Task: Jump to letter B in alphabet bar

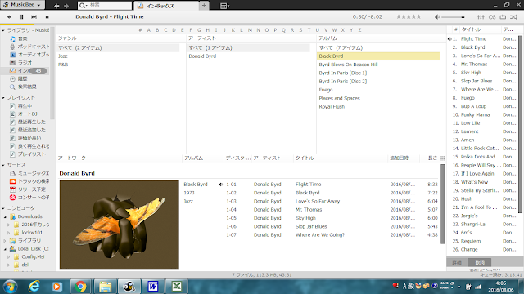Action: [157, 30]
